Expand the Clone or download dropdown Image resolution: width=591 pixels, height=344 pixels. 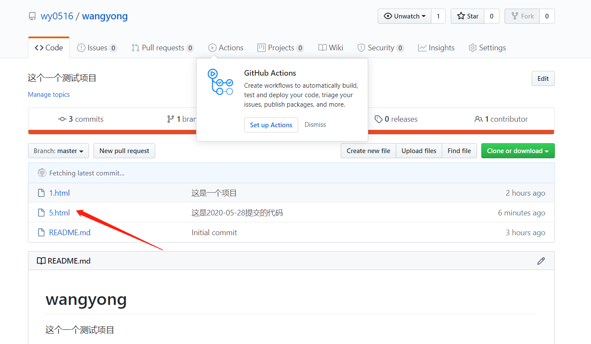pos(518,151)
